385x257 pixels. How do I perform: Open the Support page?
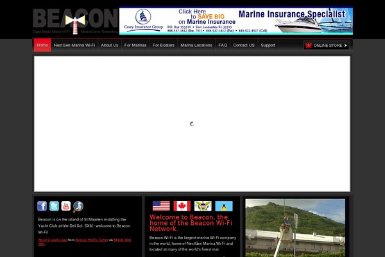click(x=268, y=45)
